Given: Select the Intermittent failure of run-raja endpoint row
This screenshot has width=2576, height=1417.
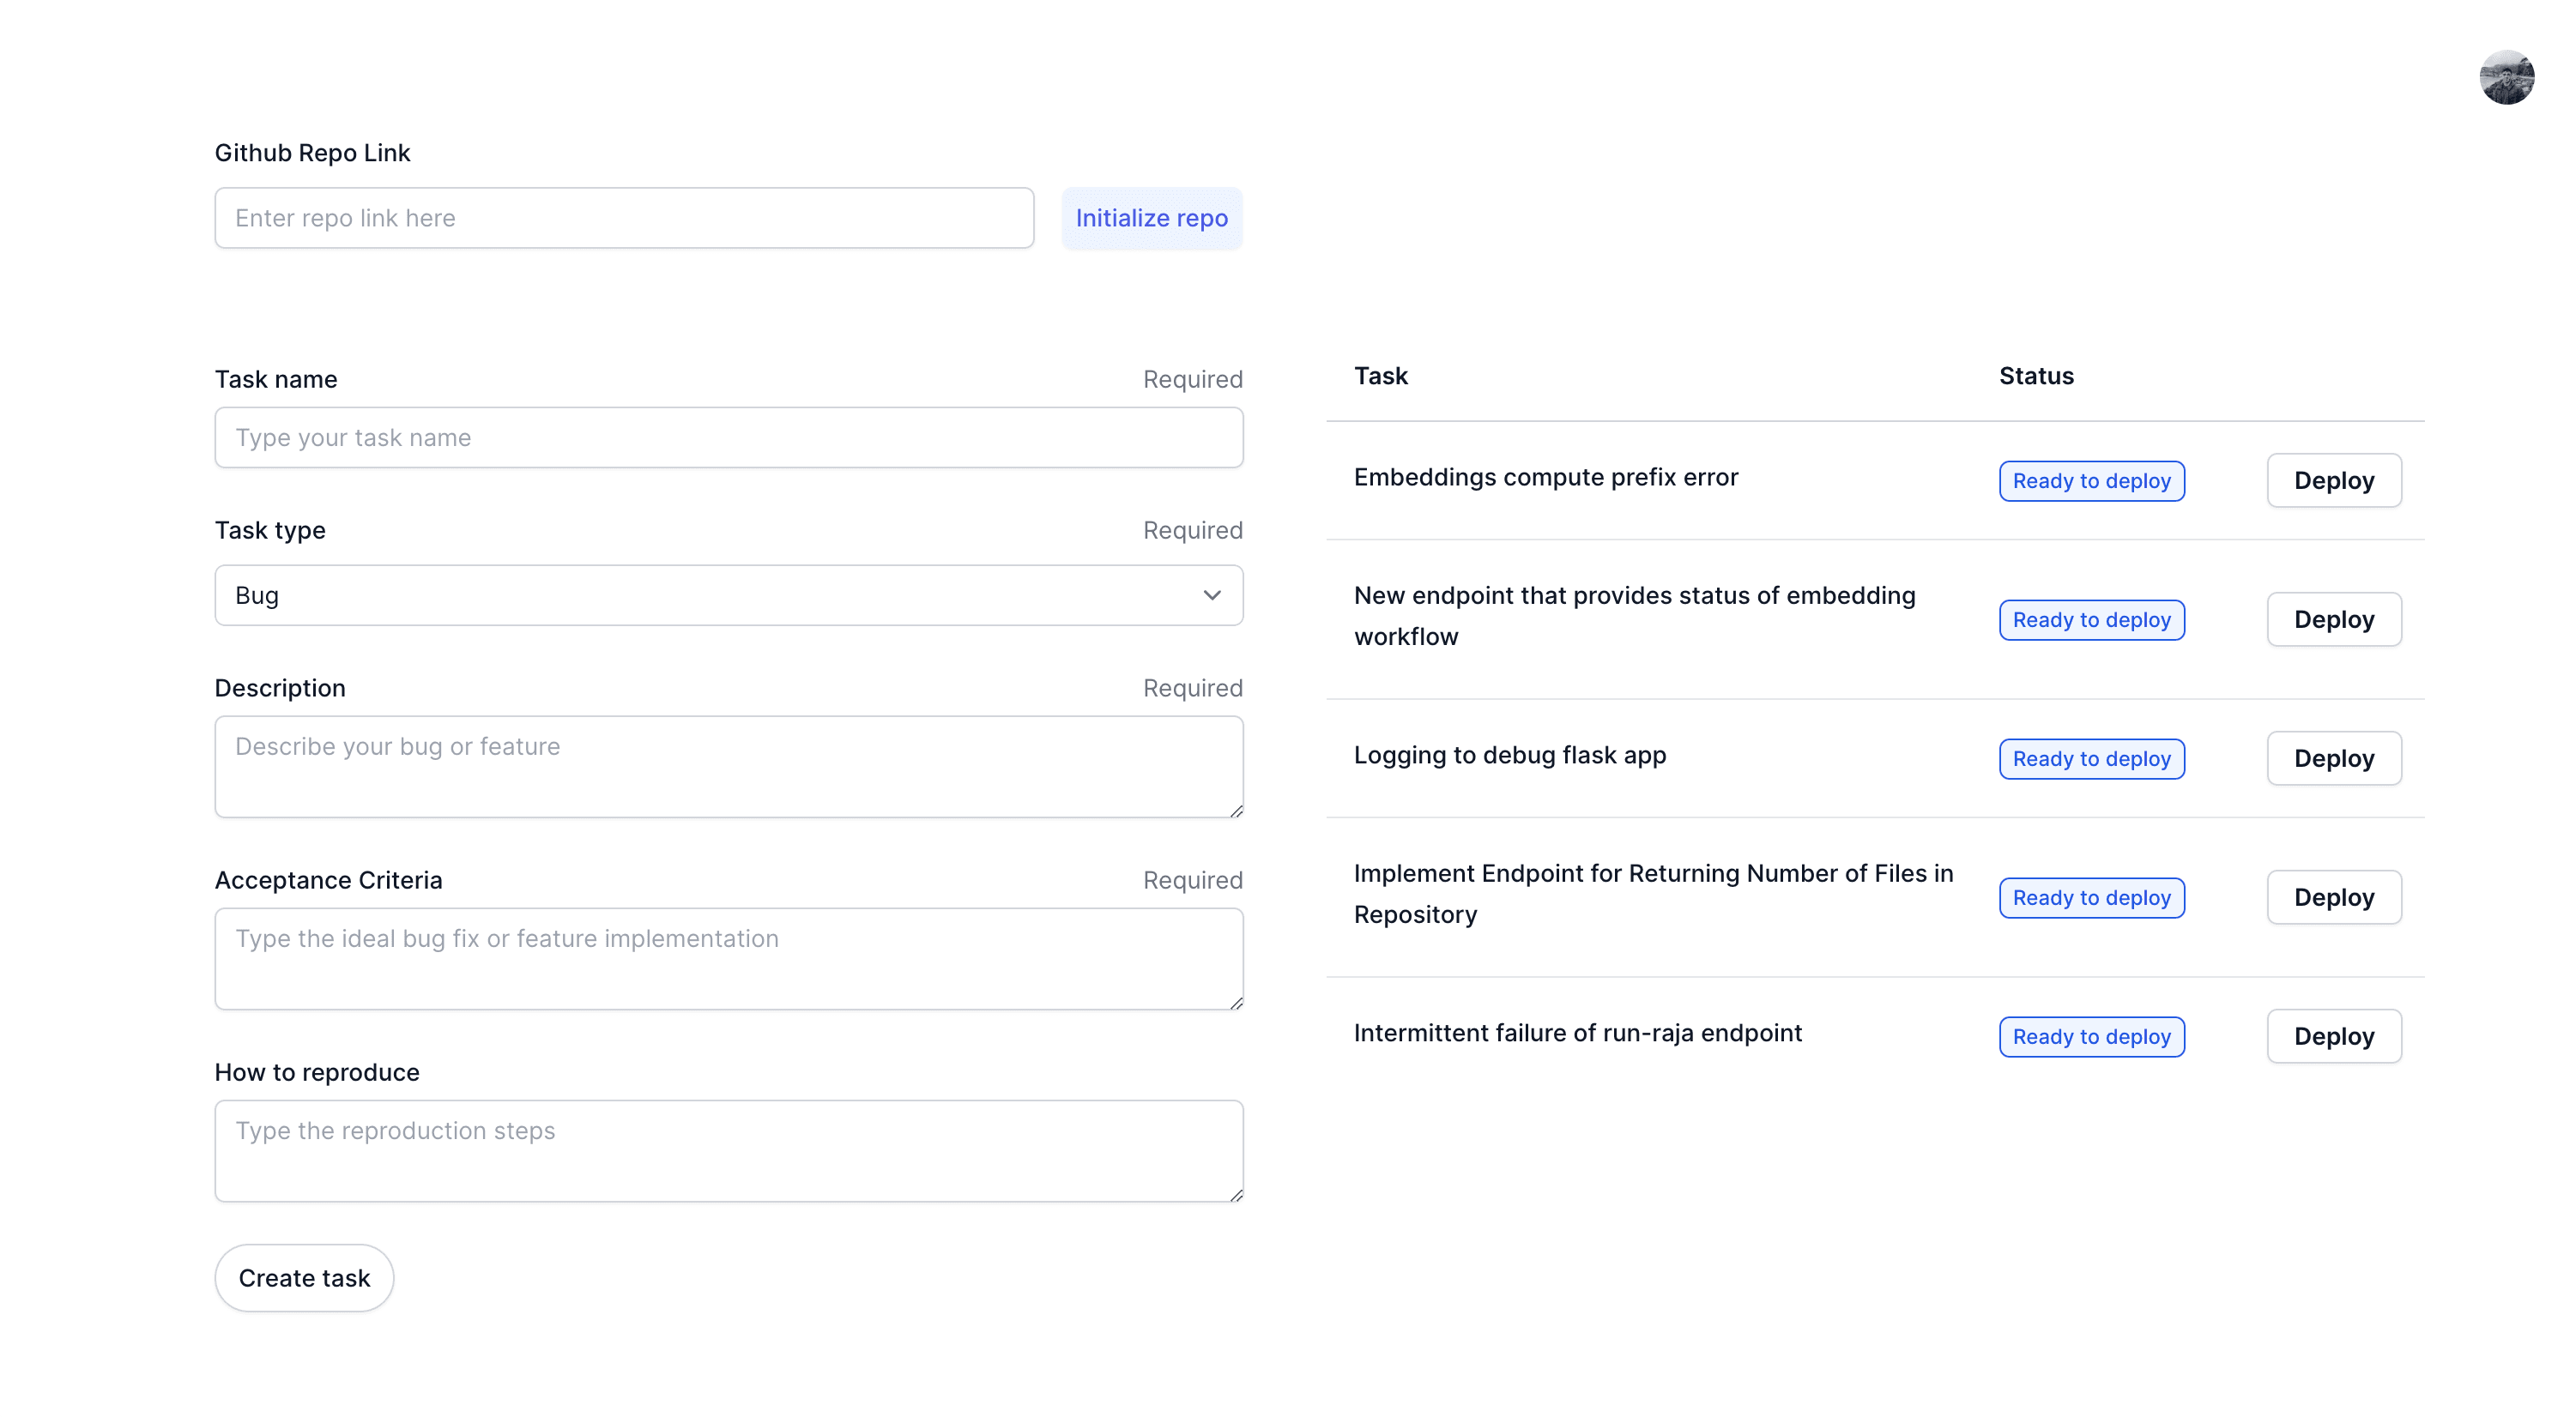Looking at the screenshot, I should pyautogui.click(x=1577, y=1034).
